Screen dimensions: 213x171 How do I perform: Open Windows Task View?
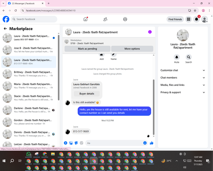coord(20,161)
